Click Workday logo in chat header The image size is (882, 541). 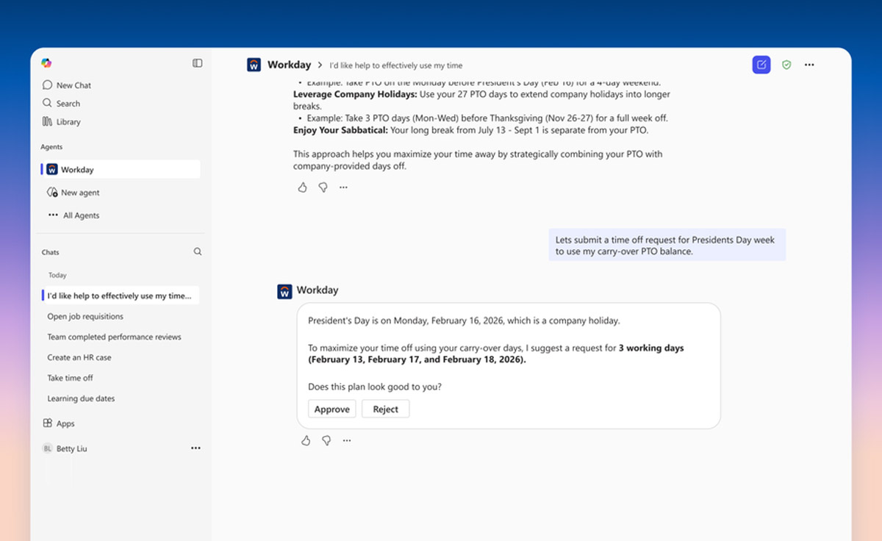[254, 65]
